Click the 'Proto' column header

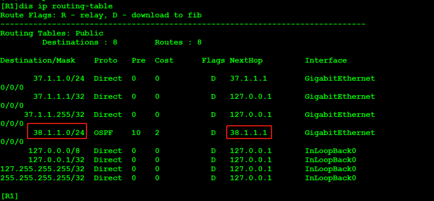[x=105, y=60]
